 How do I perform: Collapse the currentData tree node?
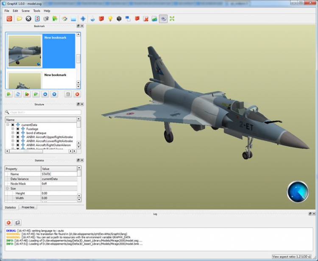[x=8, y=125]
